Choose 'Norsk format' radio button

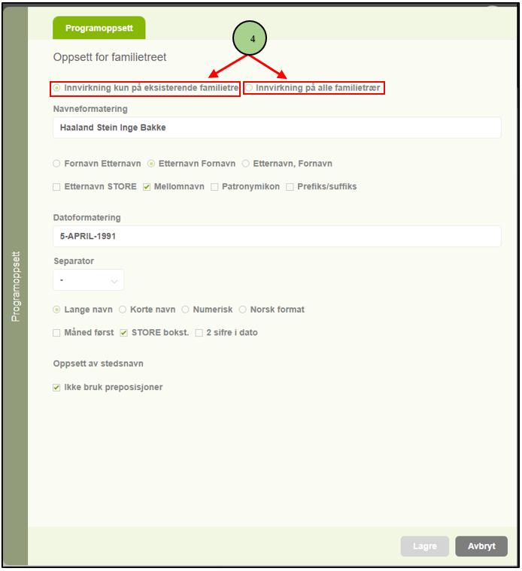pos(243,310)
